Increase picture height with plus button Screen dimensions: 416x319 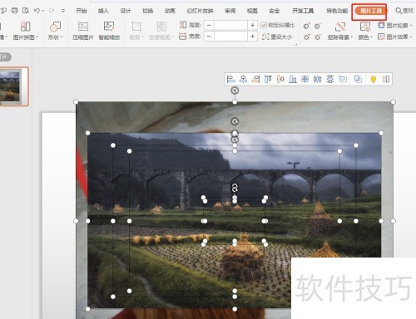pyautogui.click(x=252, y=25)
